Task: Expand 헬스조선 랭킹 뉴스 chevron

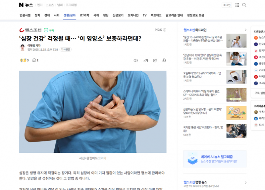Action: (245, 183)
